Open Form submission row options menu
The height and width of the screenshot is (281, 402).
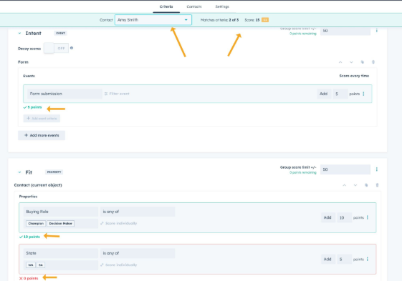pyautogui.click(x=363, y=94)
